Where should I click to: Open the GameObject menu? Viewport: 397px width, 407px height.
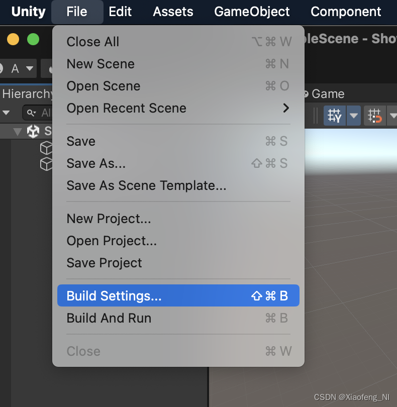pyautogui.click(x=252, y=12)
